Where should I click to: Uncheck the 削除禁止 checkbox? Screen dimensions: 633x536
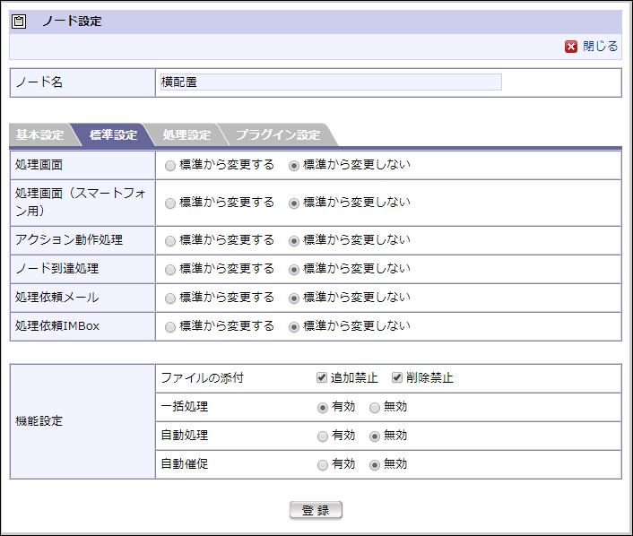click(x=397, y=377)
